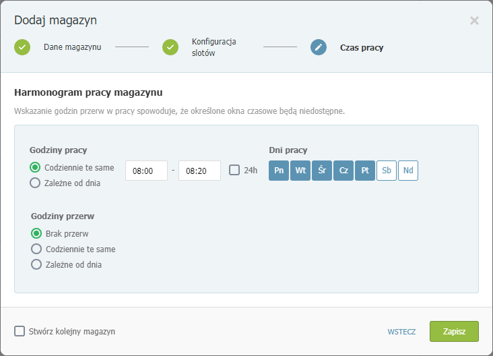Toggle Śr working day
The width and height of the screenshot is (493, 356).
coord(322,171)
